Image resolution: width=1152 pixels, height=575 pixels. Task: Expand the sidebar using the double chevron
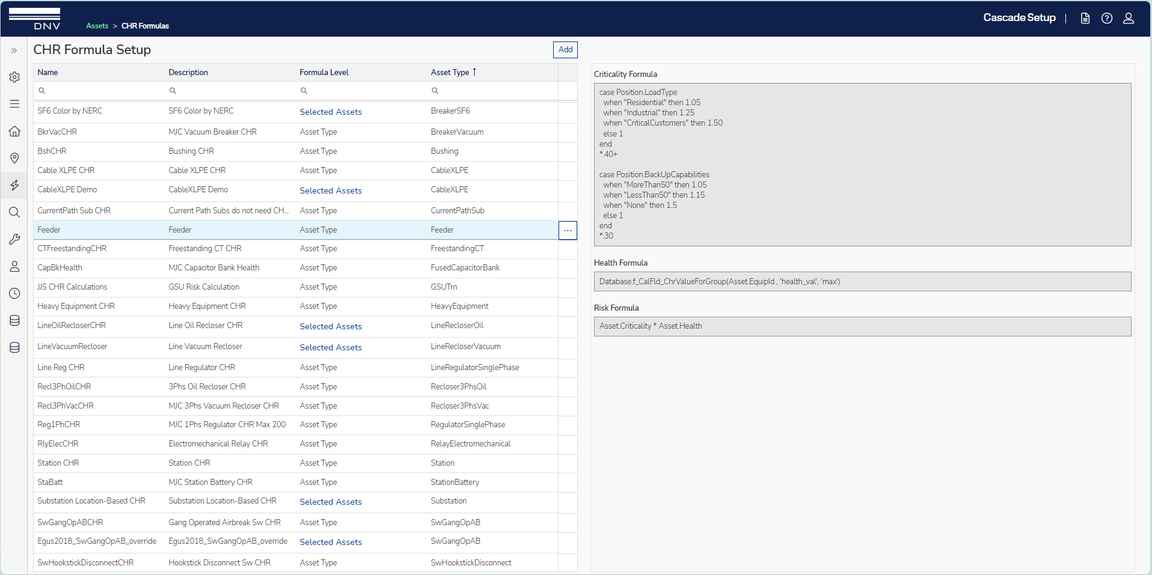pyautogui.click(x=14, y=50)
